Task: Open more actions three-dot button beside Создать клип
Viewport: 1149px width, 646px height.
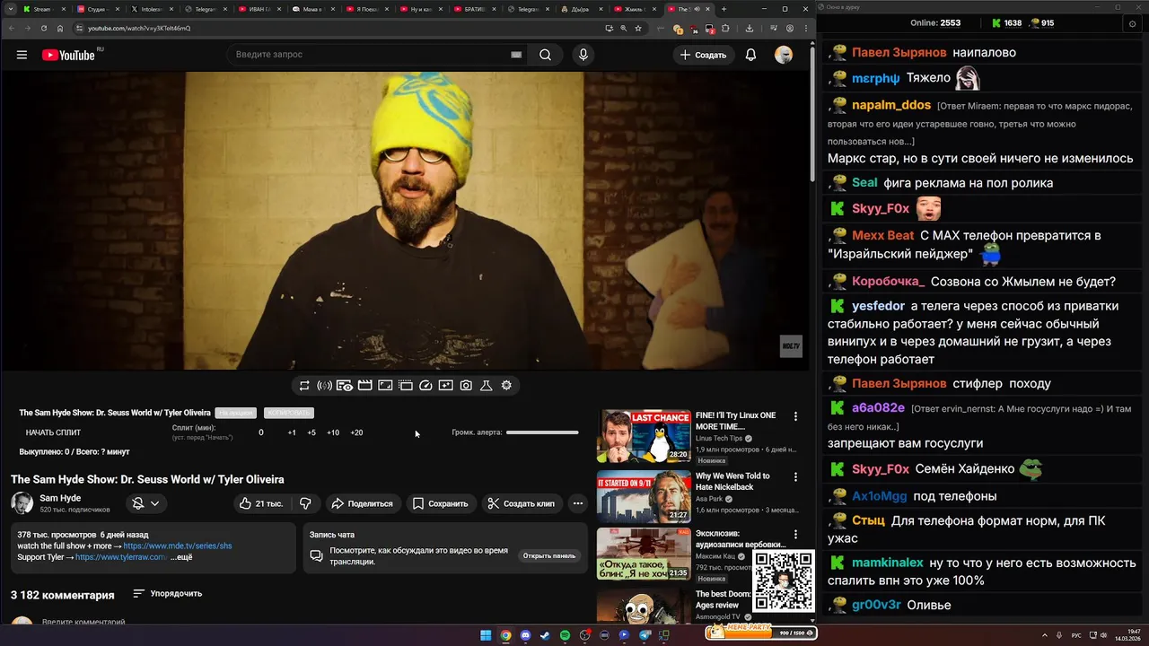Action: pos(578,503)
